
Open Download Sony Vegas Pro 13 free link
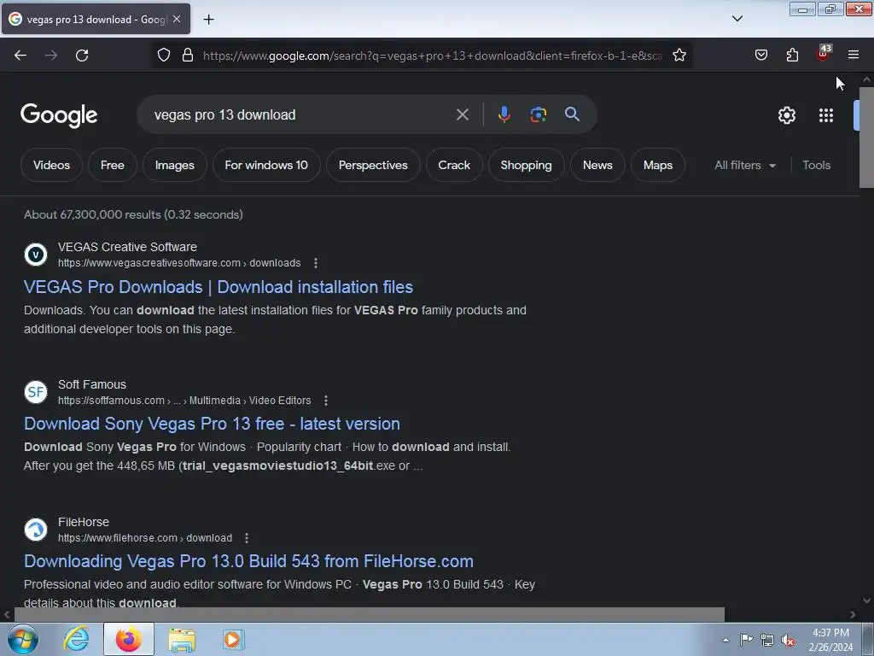pos(212,424)
